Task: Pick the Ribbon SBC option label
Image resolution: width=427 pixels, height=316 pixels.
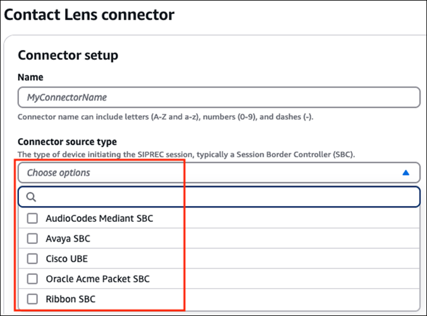Action: point(71,298)
